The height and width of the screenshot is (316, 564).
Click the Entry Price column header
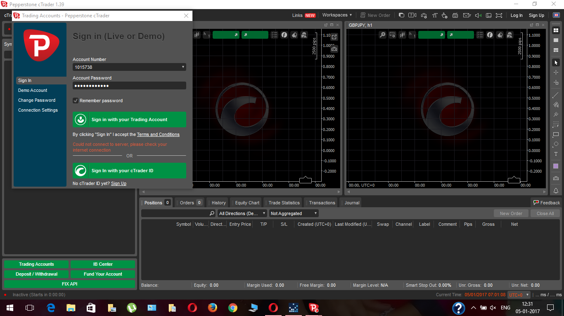240,224
